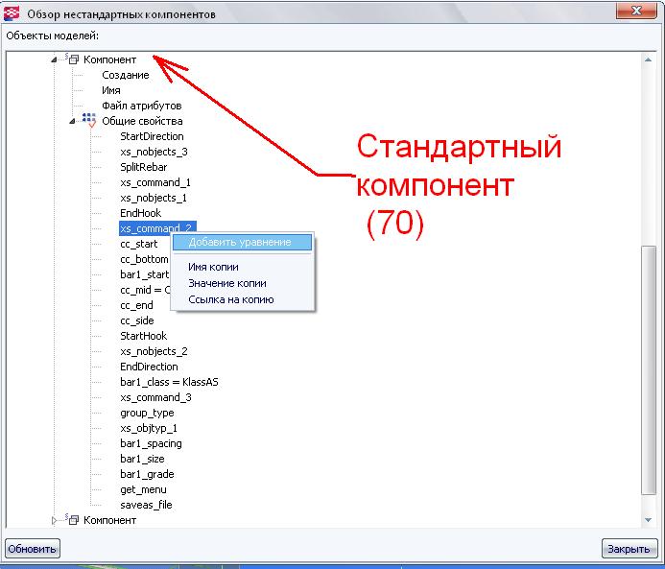
Task: Click the scroll down arrow
Action: pyautogui.click(x=651, y=518)
